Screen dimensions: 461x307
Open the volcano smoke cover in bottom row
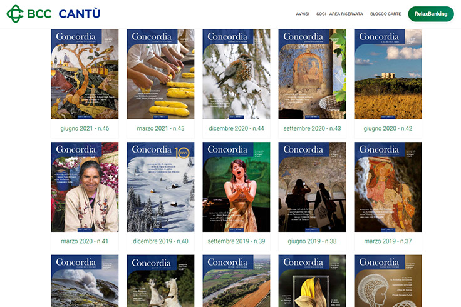tap(85, 281)
